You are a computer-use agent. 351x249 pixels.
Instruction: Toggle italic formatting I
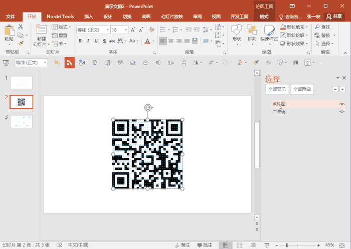coord(88,41)
